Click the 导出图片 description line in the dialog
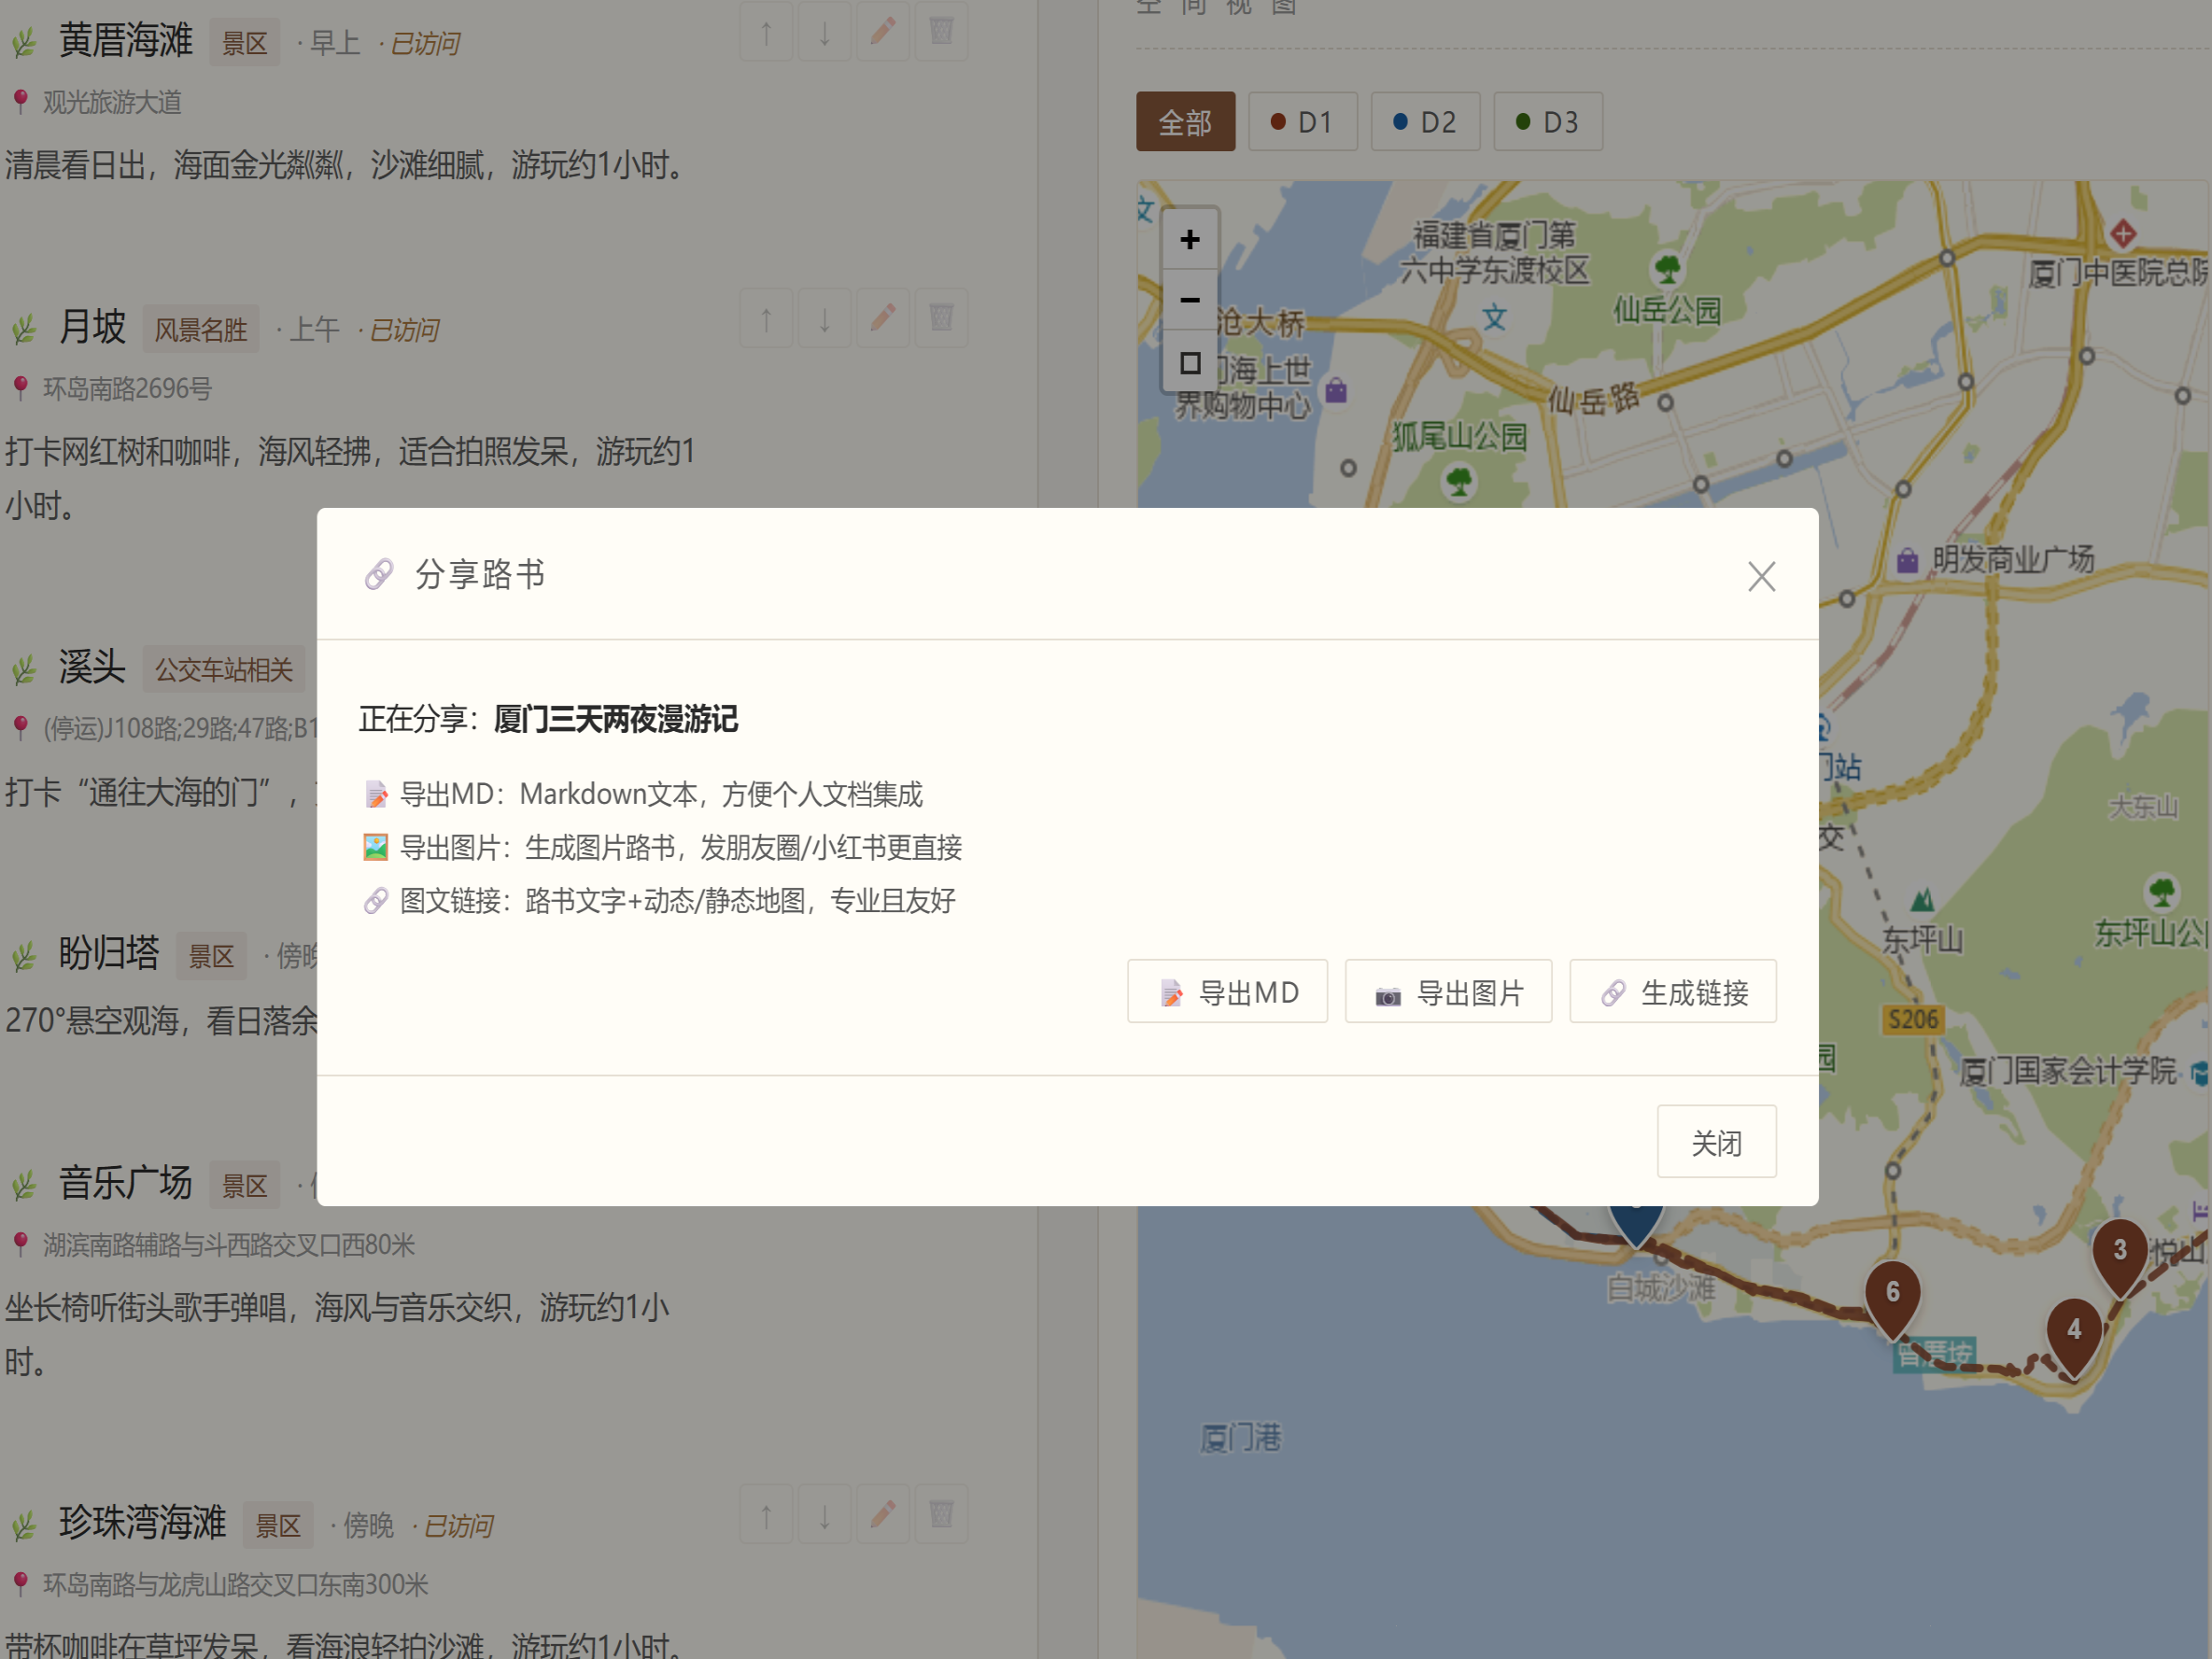The height and width of the screenshot is (1659, 2212). pyautogui.click(x=662, y=847)
